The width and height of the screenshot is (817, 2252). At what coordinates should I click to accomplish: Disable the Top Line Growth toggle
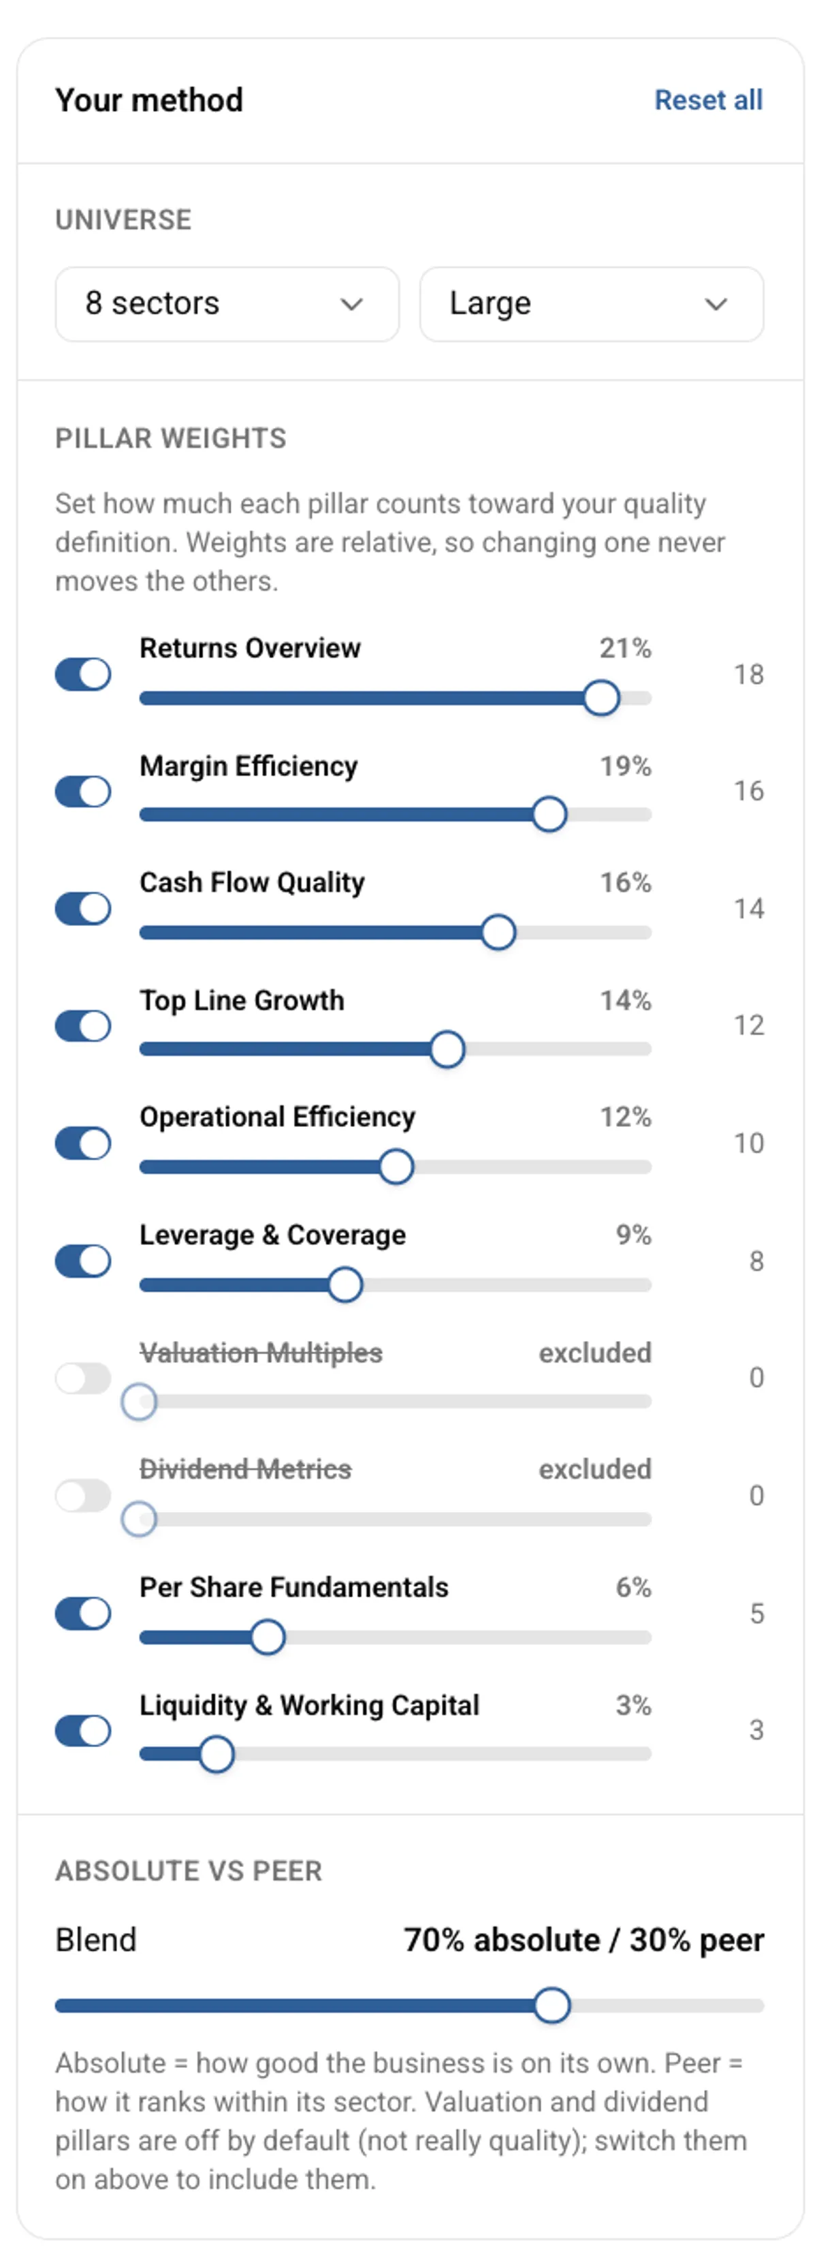83,1025
